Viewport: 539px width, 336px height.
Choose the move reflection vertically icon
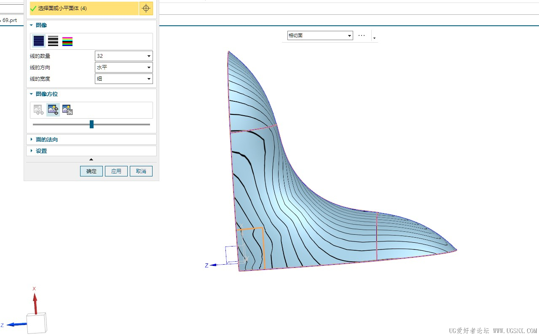[53, 110]
